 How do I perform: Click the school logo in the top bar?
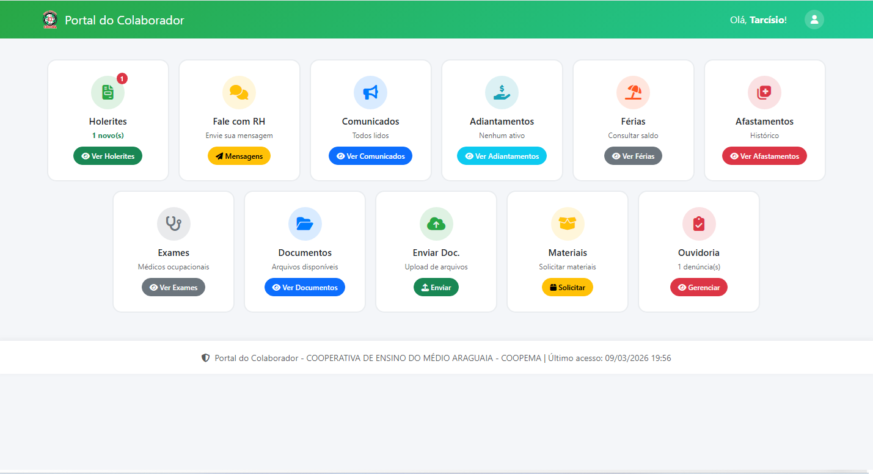coord(51,19)
